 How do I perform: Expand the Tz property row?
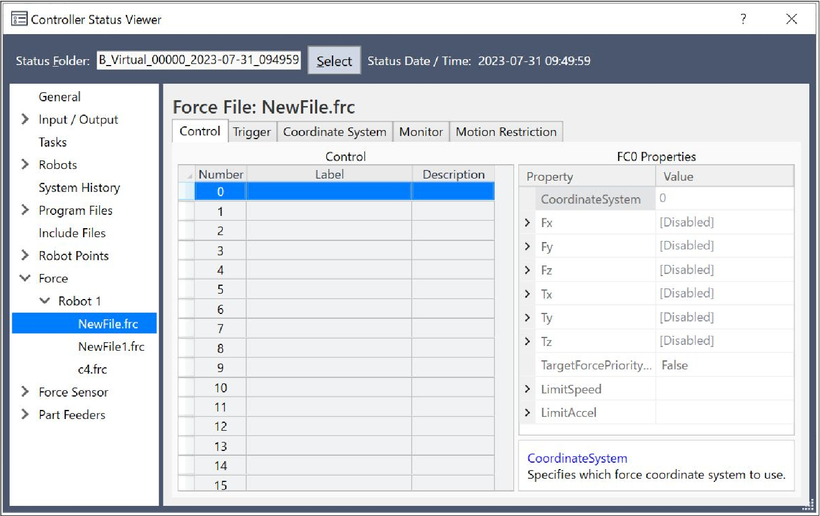[x=527, y=341]
